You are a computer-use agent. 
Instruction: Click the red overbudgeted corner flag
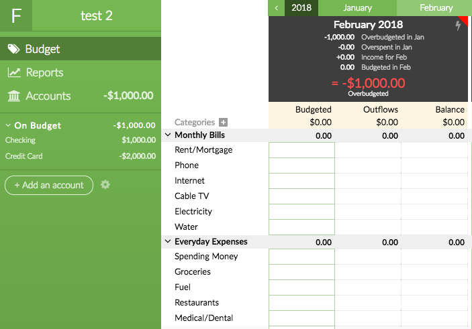[x=464, y=20]
